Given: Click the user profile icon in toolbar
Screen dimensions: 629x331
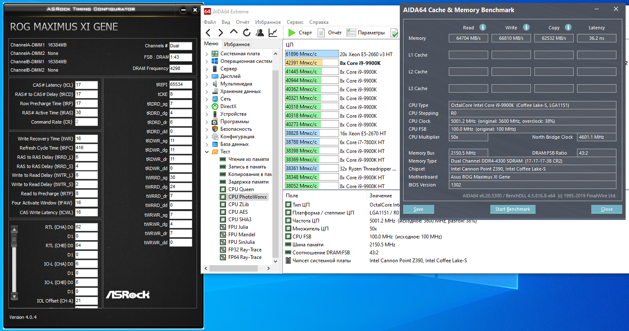Looking at the screenshot, I should coord(260,33).
